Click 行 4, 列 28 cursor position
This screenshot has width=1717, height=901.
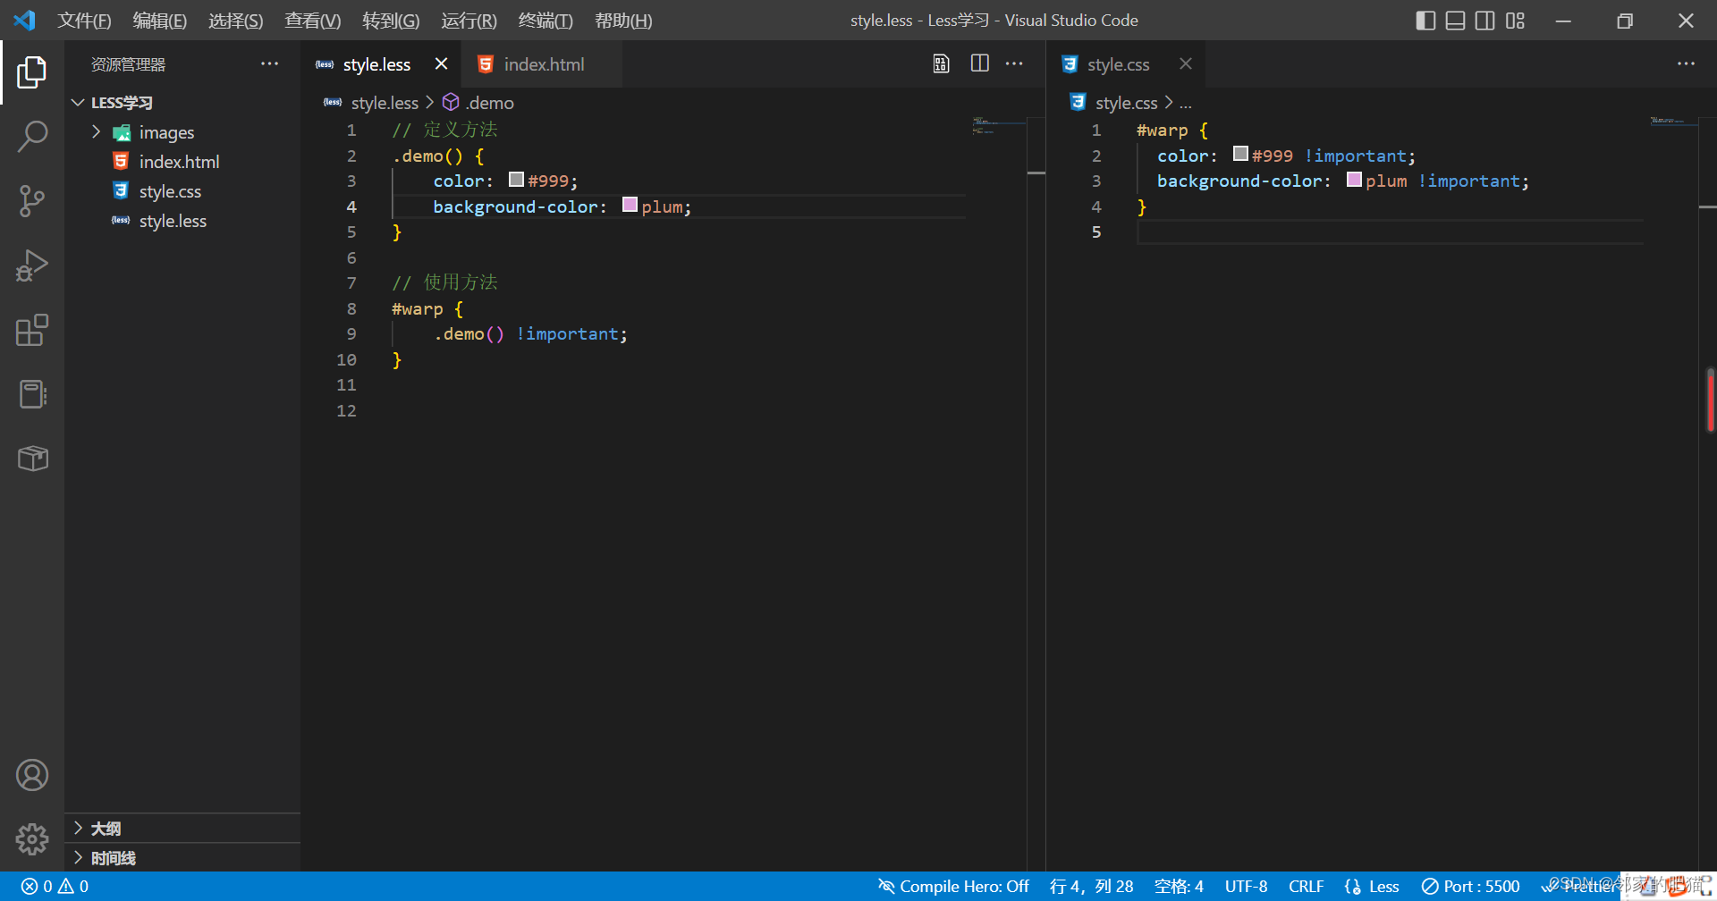(1091, 886)
